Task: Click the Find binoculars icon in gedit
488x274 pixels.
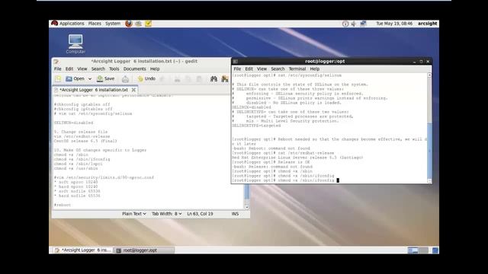Action: point(213,79)
